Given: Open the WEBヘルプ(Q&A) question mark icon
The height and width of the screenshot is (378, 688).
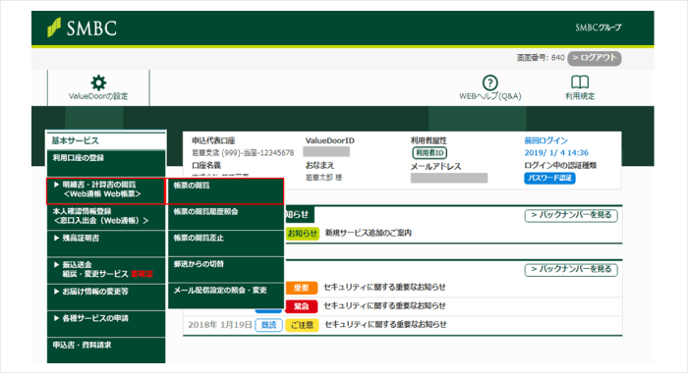Looking at the screenshot, I should click(490, 82).
